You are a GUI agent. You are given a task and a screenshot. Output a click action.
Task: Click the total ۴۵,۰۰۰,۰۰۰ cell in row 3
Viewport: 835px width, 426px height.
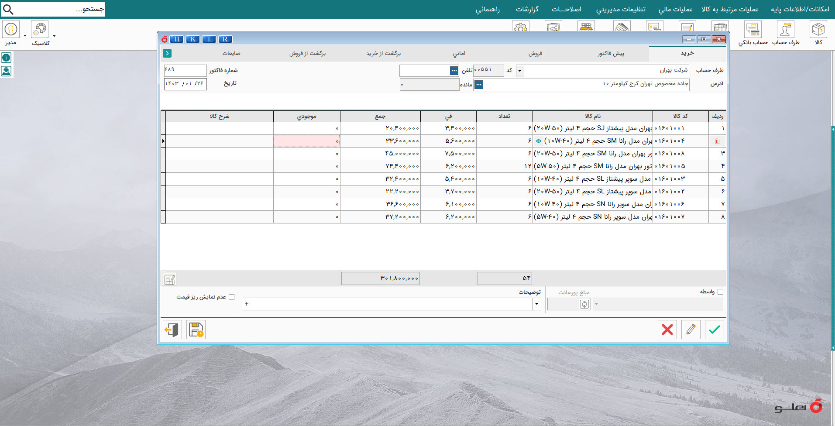point(380,154)
